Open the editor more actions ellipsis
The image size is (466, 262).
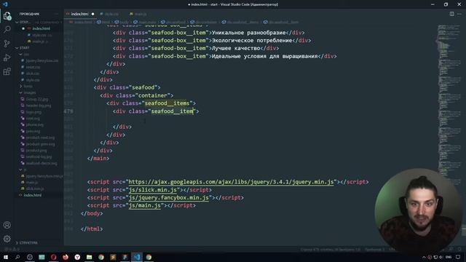click(x=459, y=14)
